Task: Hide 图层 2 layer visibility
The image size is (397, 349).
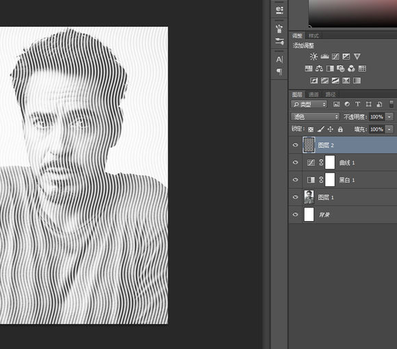Action: pyautogui.click(x=295, y=145)
